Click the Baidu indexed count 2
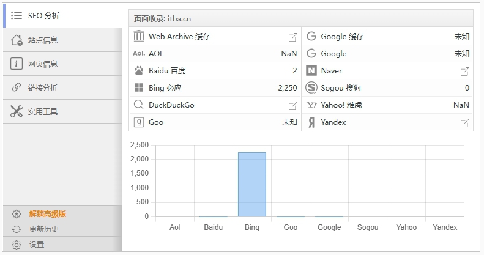This screenshot has height=255, width=484. pyautogui.click(x=295, y=71)
